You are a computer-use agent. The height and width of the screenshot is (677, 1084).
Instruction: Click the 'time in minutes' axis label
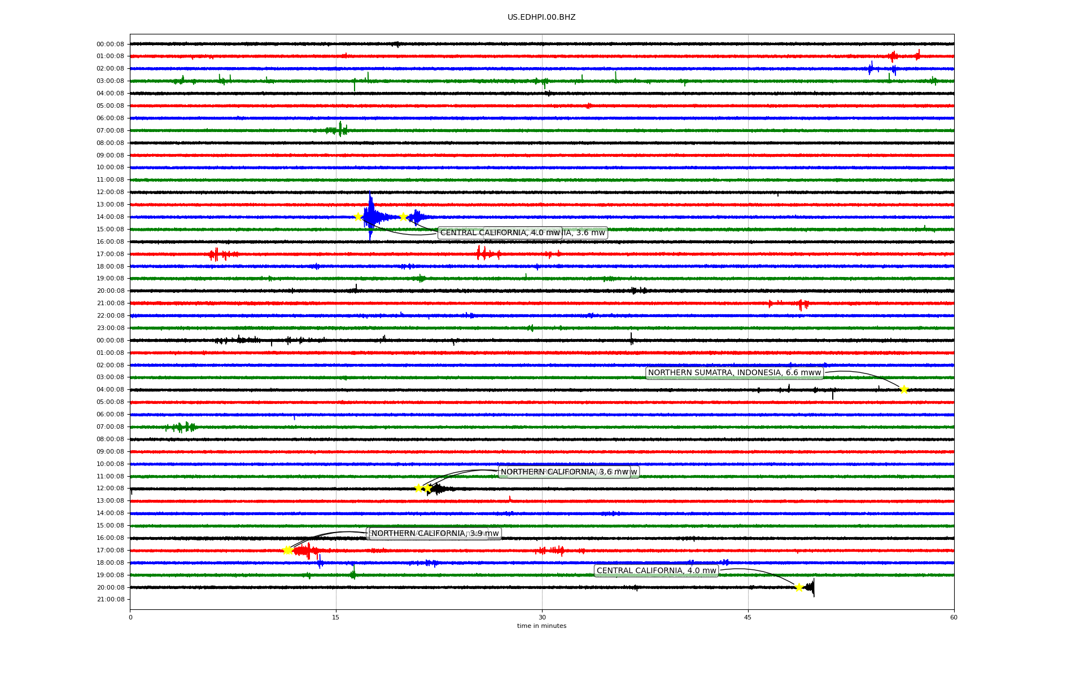click(541, 626)
